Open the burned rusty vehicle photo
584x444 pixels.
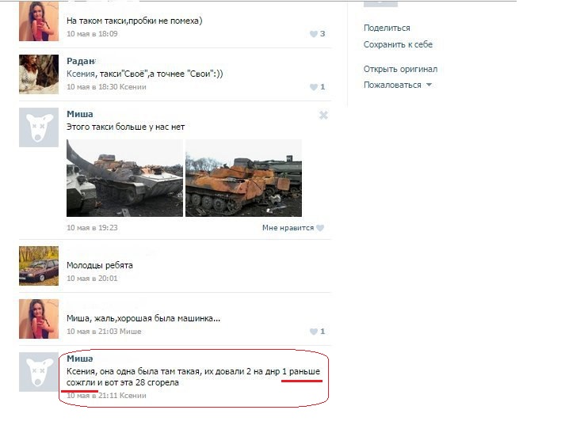(x=243, y=178)
